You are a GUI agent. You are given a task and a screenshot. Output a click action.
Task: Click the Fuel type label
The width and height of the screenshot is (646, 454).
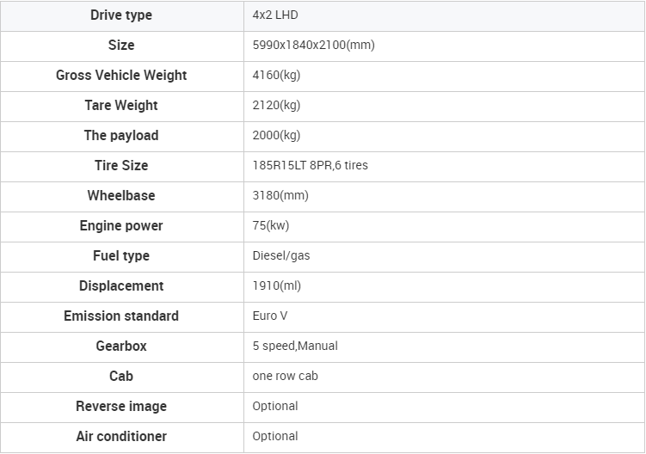click(x=121, y=255)
